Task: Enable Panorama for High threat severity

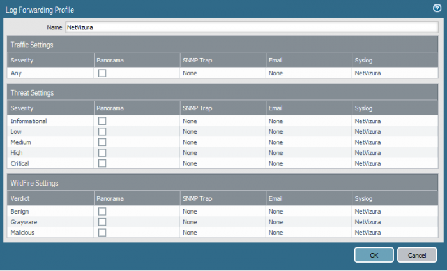Action: click(102, 153)
